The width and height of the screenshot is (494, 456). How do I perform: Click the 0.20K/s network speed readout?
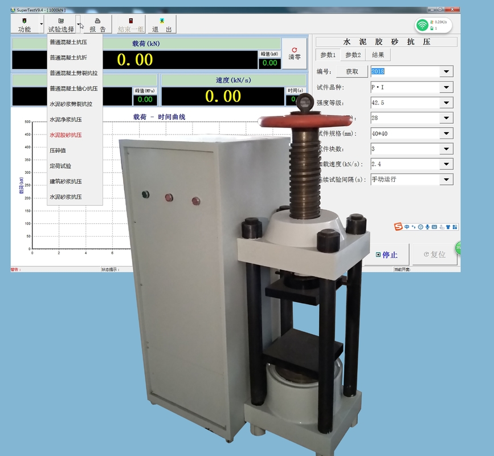[x=441, y=22]
